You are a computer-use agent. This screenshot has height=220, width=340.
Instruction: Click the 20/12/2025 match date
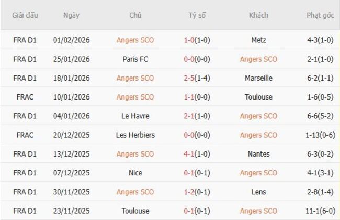[72, 135]
